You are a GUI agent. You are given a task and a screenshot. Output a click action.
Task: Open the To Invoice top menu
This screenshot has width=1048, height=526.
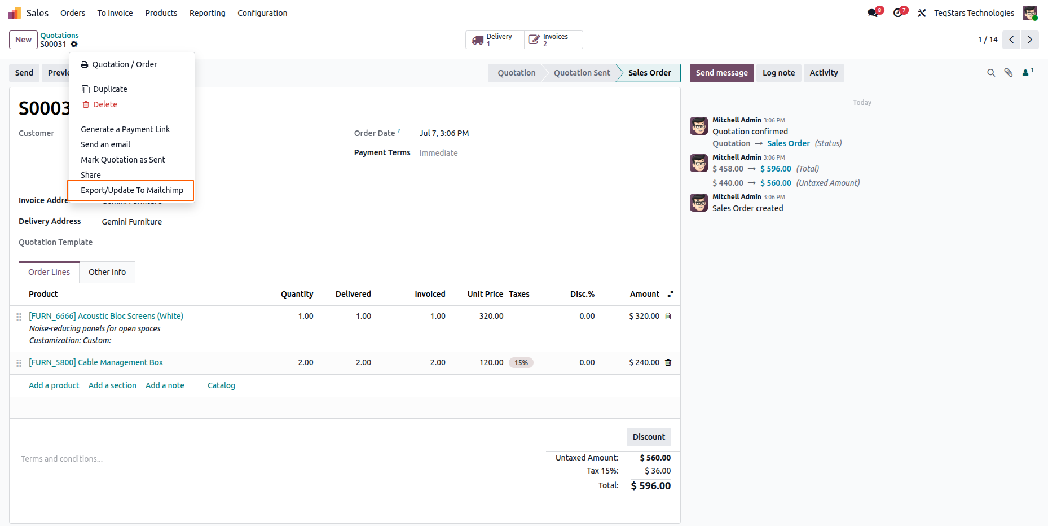coord(115,13)
